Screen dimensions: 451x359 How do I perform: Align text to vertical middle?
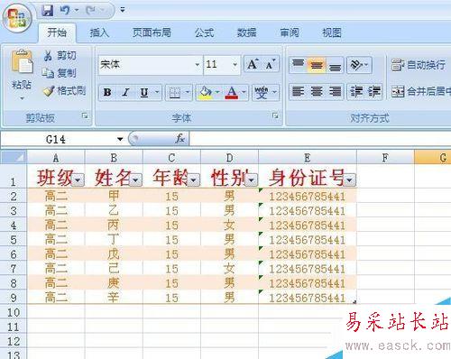coord(317,64)
